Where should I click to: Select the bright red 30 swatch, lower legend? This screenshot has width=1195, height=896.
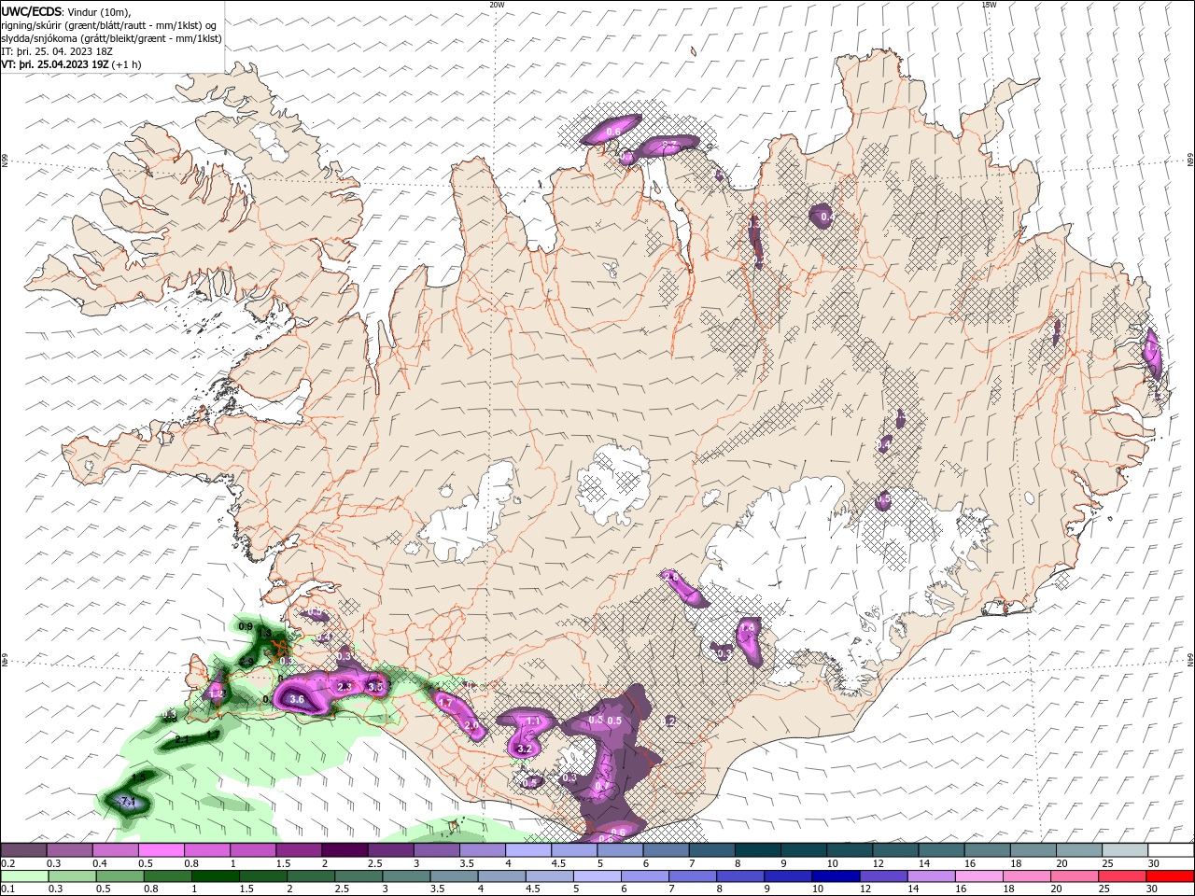[x=1171, y=876]
